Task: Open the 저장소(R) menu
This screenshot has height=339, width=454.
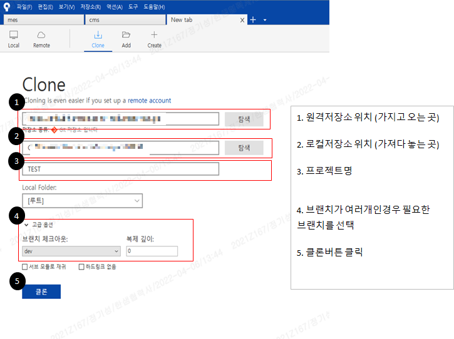Action: (91, 7)
